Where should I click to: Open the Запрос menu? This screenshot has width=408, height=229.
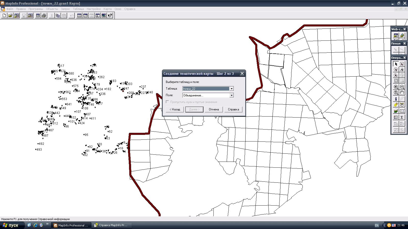(66, 9)
